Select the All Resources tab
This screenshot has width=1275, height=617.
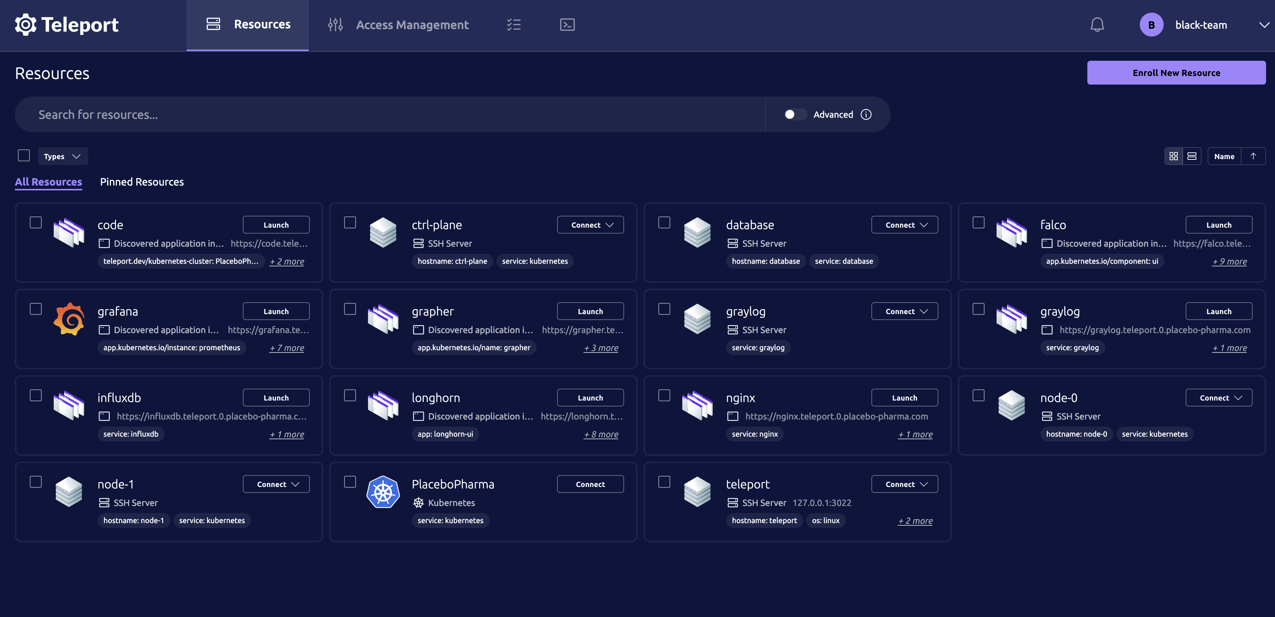(x=48, y=182)
